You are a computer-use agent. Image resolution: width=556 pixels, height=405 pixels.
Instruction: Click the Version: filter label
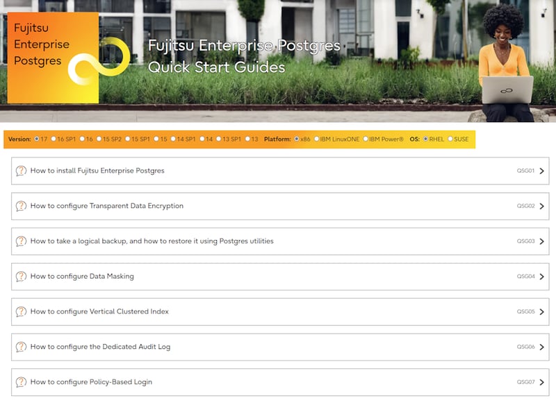point(19,139)
